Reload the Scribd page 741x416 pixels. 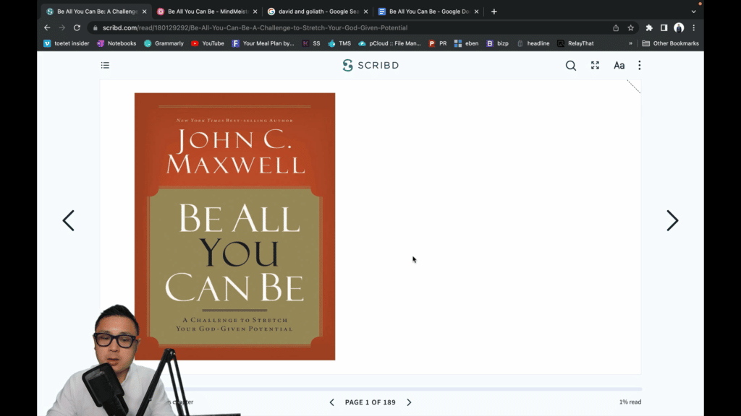(77, 28)
